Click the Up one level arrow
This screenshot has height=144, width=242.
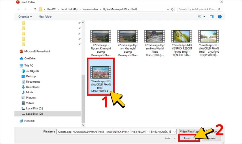click(35, 9)
